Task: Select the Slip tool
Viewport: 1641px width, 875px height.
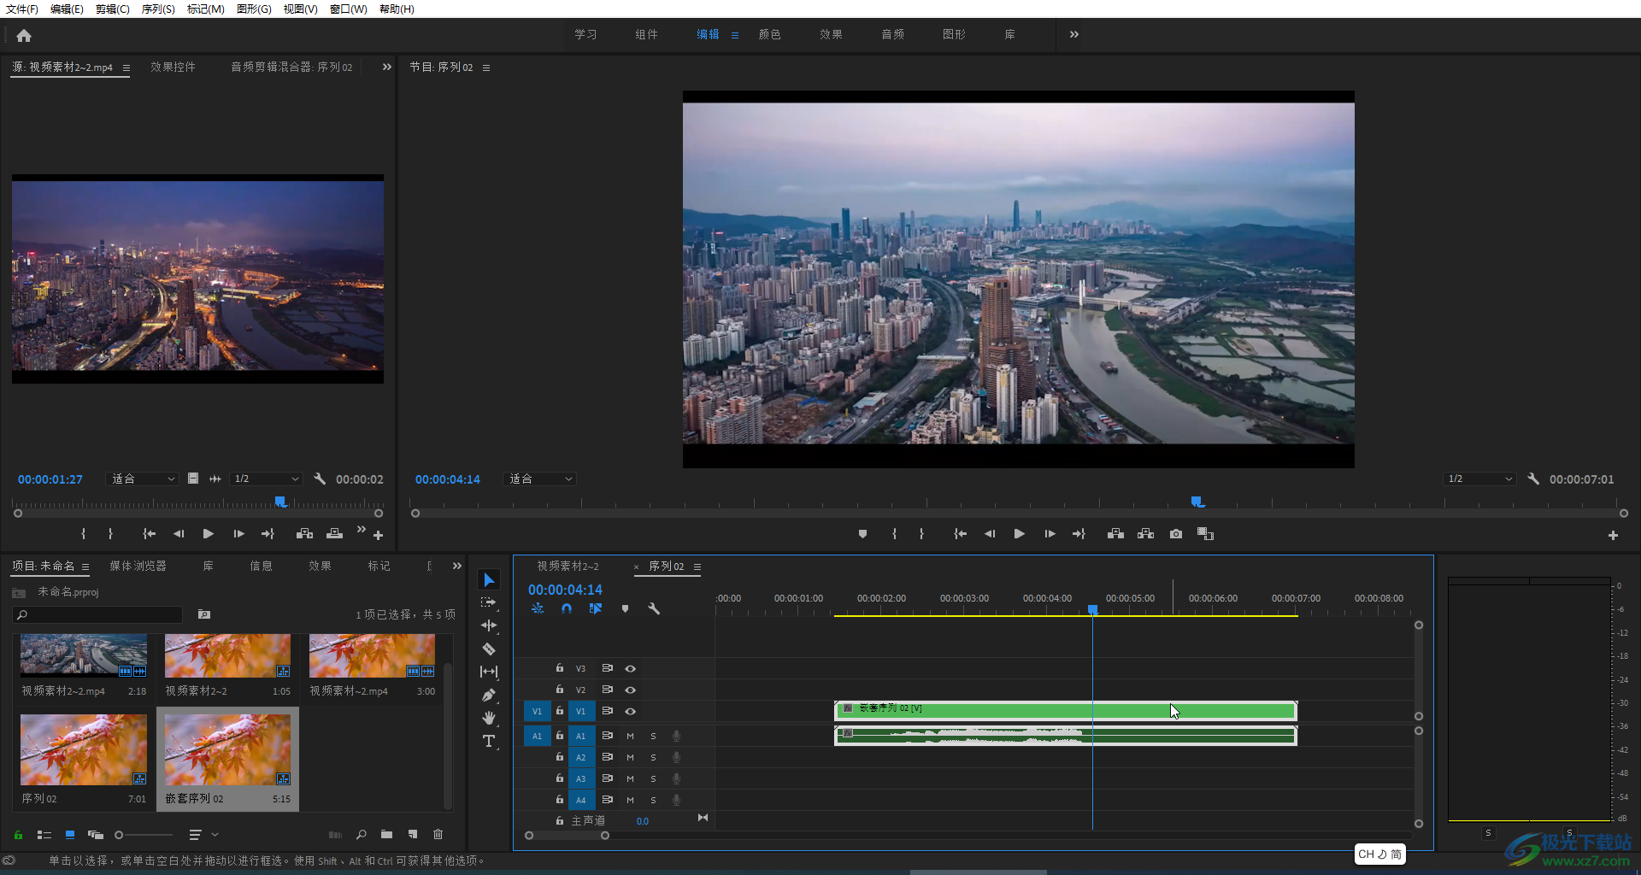Action: coord(489,672)
